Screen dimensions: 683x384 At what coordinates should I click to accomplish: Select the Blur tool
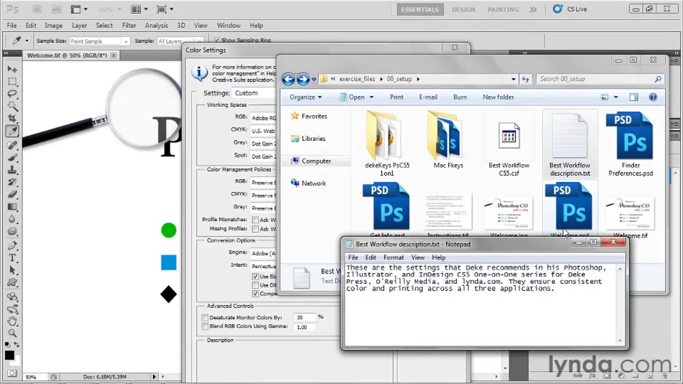click(x=12, y=219)
